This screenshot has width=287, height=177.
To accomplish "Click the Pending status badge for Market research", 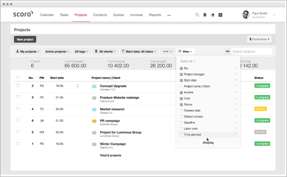I will click(x=260, y=109).
